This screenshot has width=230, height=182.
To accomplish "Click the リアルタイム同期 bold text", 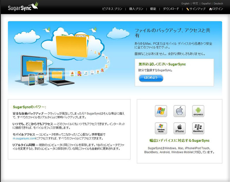I will 23,145.
